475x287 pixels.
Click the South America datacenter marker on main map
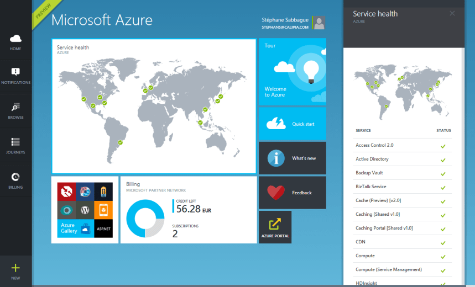(x=120, y=142)
